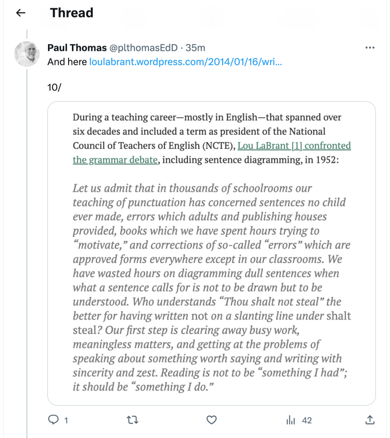Click the reply speech bubble icon

(53, 420)
